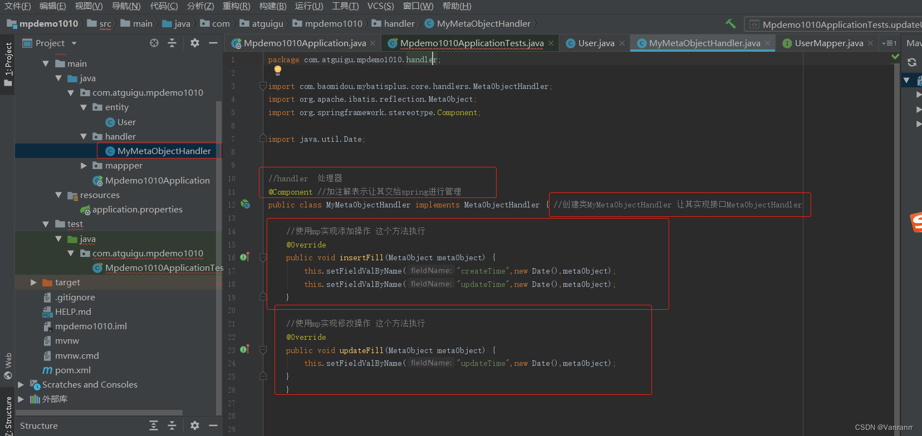Select User class in project tree
The width and height of the screenshot is (922, 436).
pos(120,122)
